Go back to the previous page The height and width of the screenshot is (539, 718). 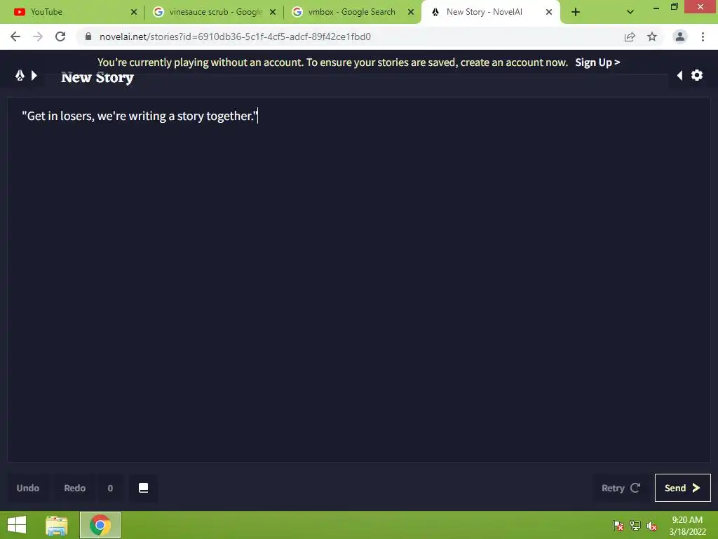[15, 36]
